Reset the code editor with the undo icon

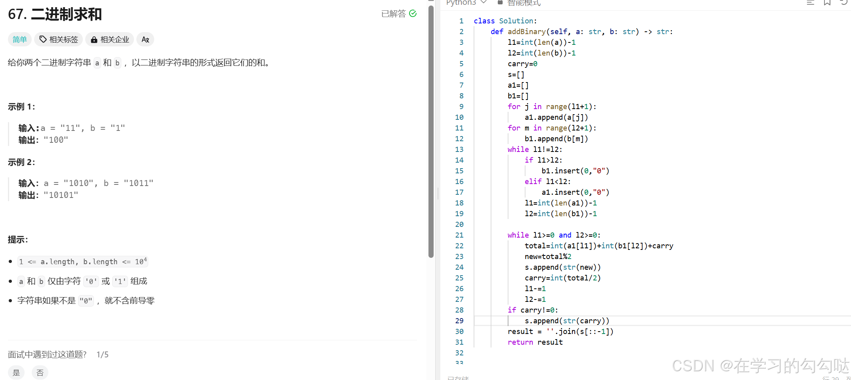(x=845, y=3)
